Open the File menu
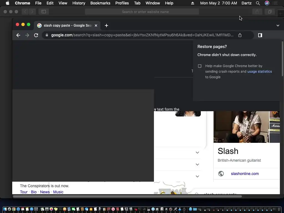This screenshot has width=284, height=213. pyautogui.click(x=38, y=3)
